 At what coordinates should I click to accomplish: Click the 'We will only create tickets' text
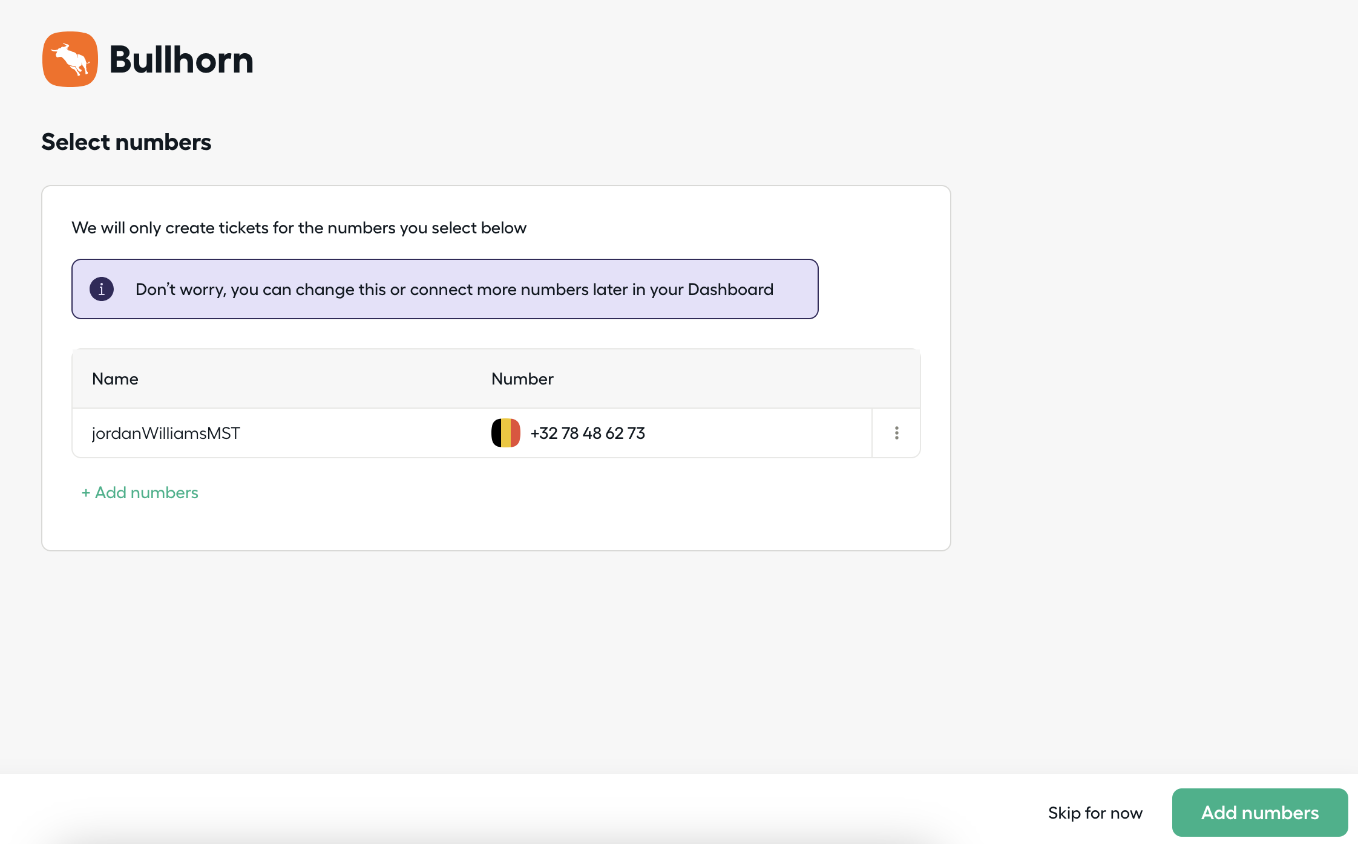click(299, 228)
